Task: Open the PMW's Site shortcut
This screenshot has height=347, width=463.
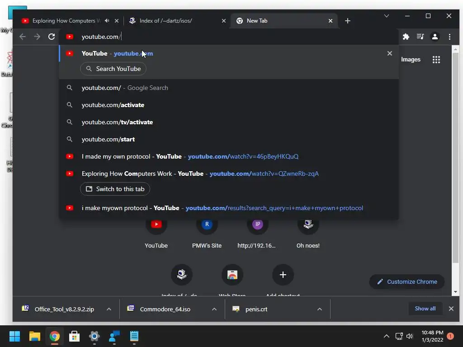Action: pos(207,233)
